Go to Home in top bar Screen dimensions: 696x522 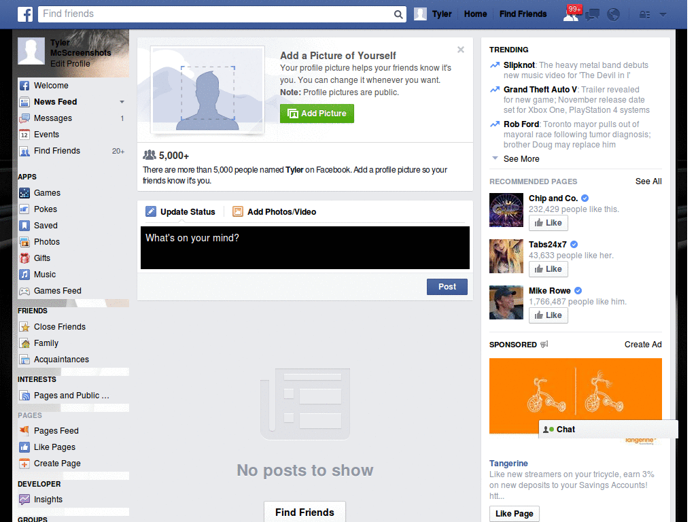475,14
